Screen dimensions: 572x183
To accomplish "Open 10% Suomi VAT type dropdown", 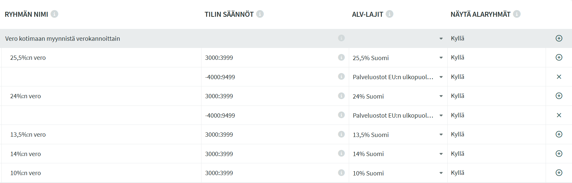I will [x=441, y=173].
